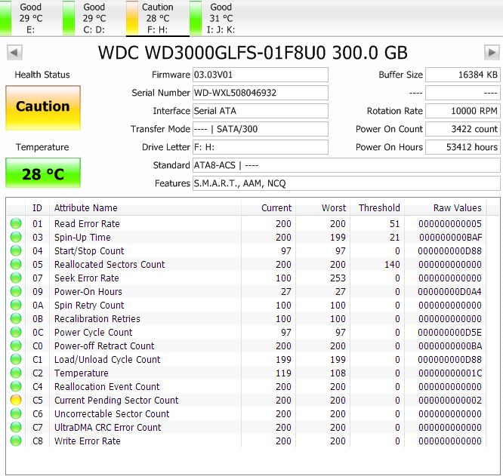Image resolution: width=503 pixels, height=476 pixels.
Task: Click the Serial Number field WD-WXL508046932
Action: click(x=260, y=93)
